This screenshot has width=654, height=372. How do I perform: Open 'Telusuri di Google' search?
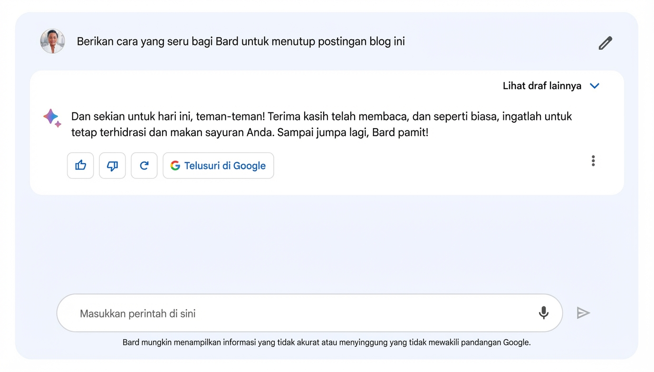pos(218,166)
